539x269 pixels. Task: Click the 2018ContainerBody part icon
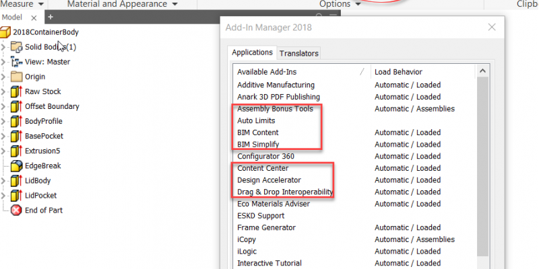coord(6,32)
